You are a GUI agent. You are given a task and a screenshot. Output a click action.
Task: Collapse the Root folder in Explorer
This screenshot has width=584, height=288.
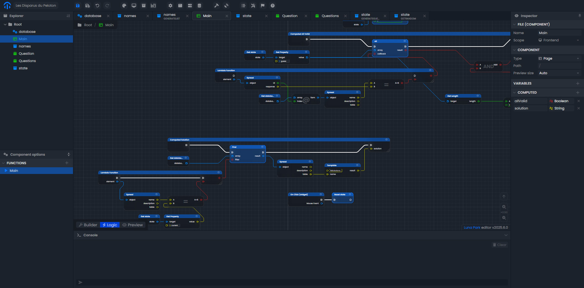[5, 24]
